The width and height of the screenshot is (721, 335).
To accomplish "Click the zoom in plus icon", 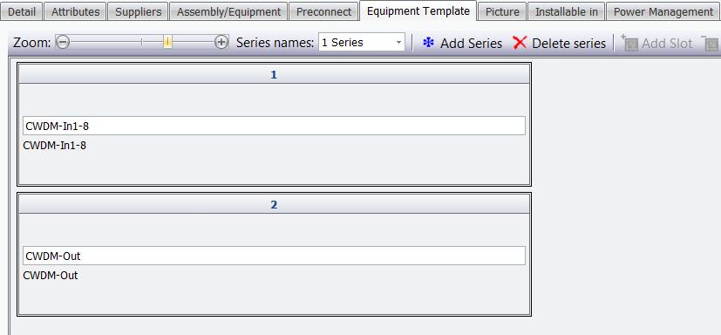I will tap(221, 43).
